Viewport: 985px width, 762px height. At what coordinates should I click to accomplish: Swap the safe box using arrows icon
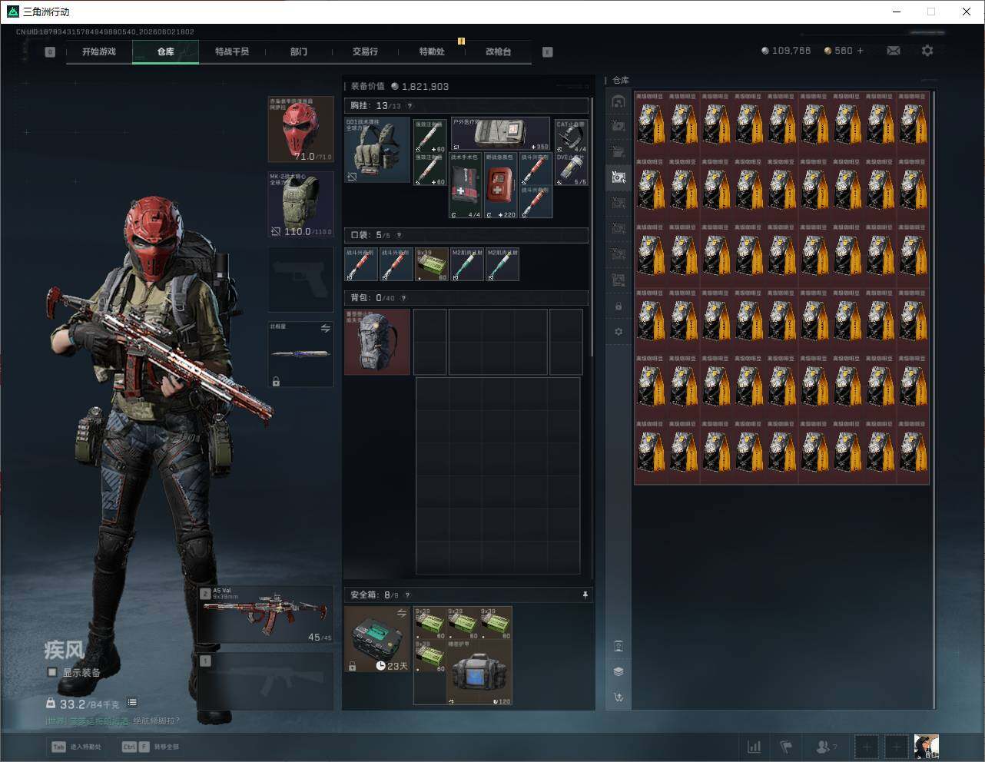click(x=401, y=613)
